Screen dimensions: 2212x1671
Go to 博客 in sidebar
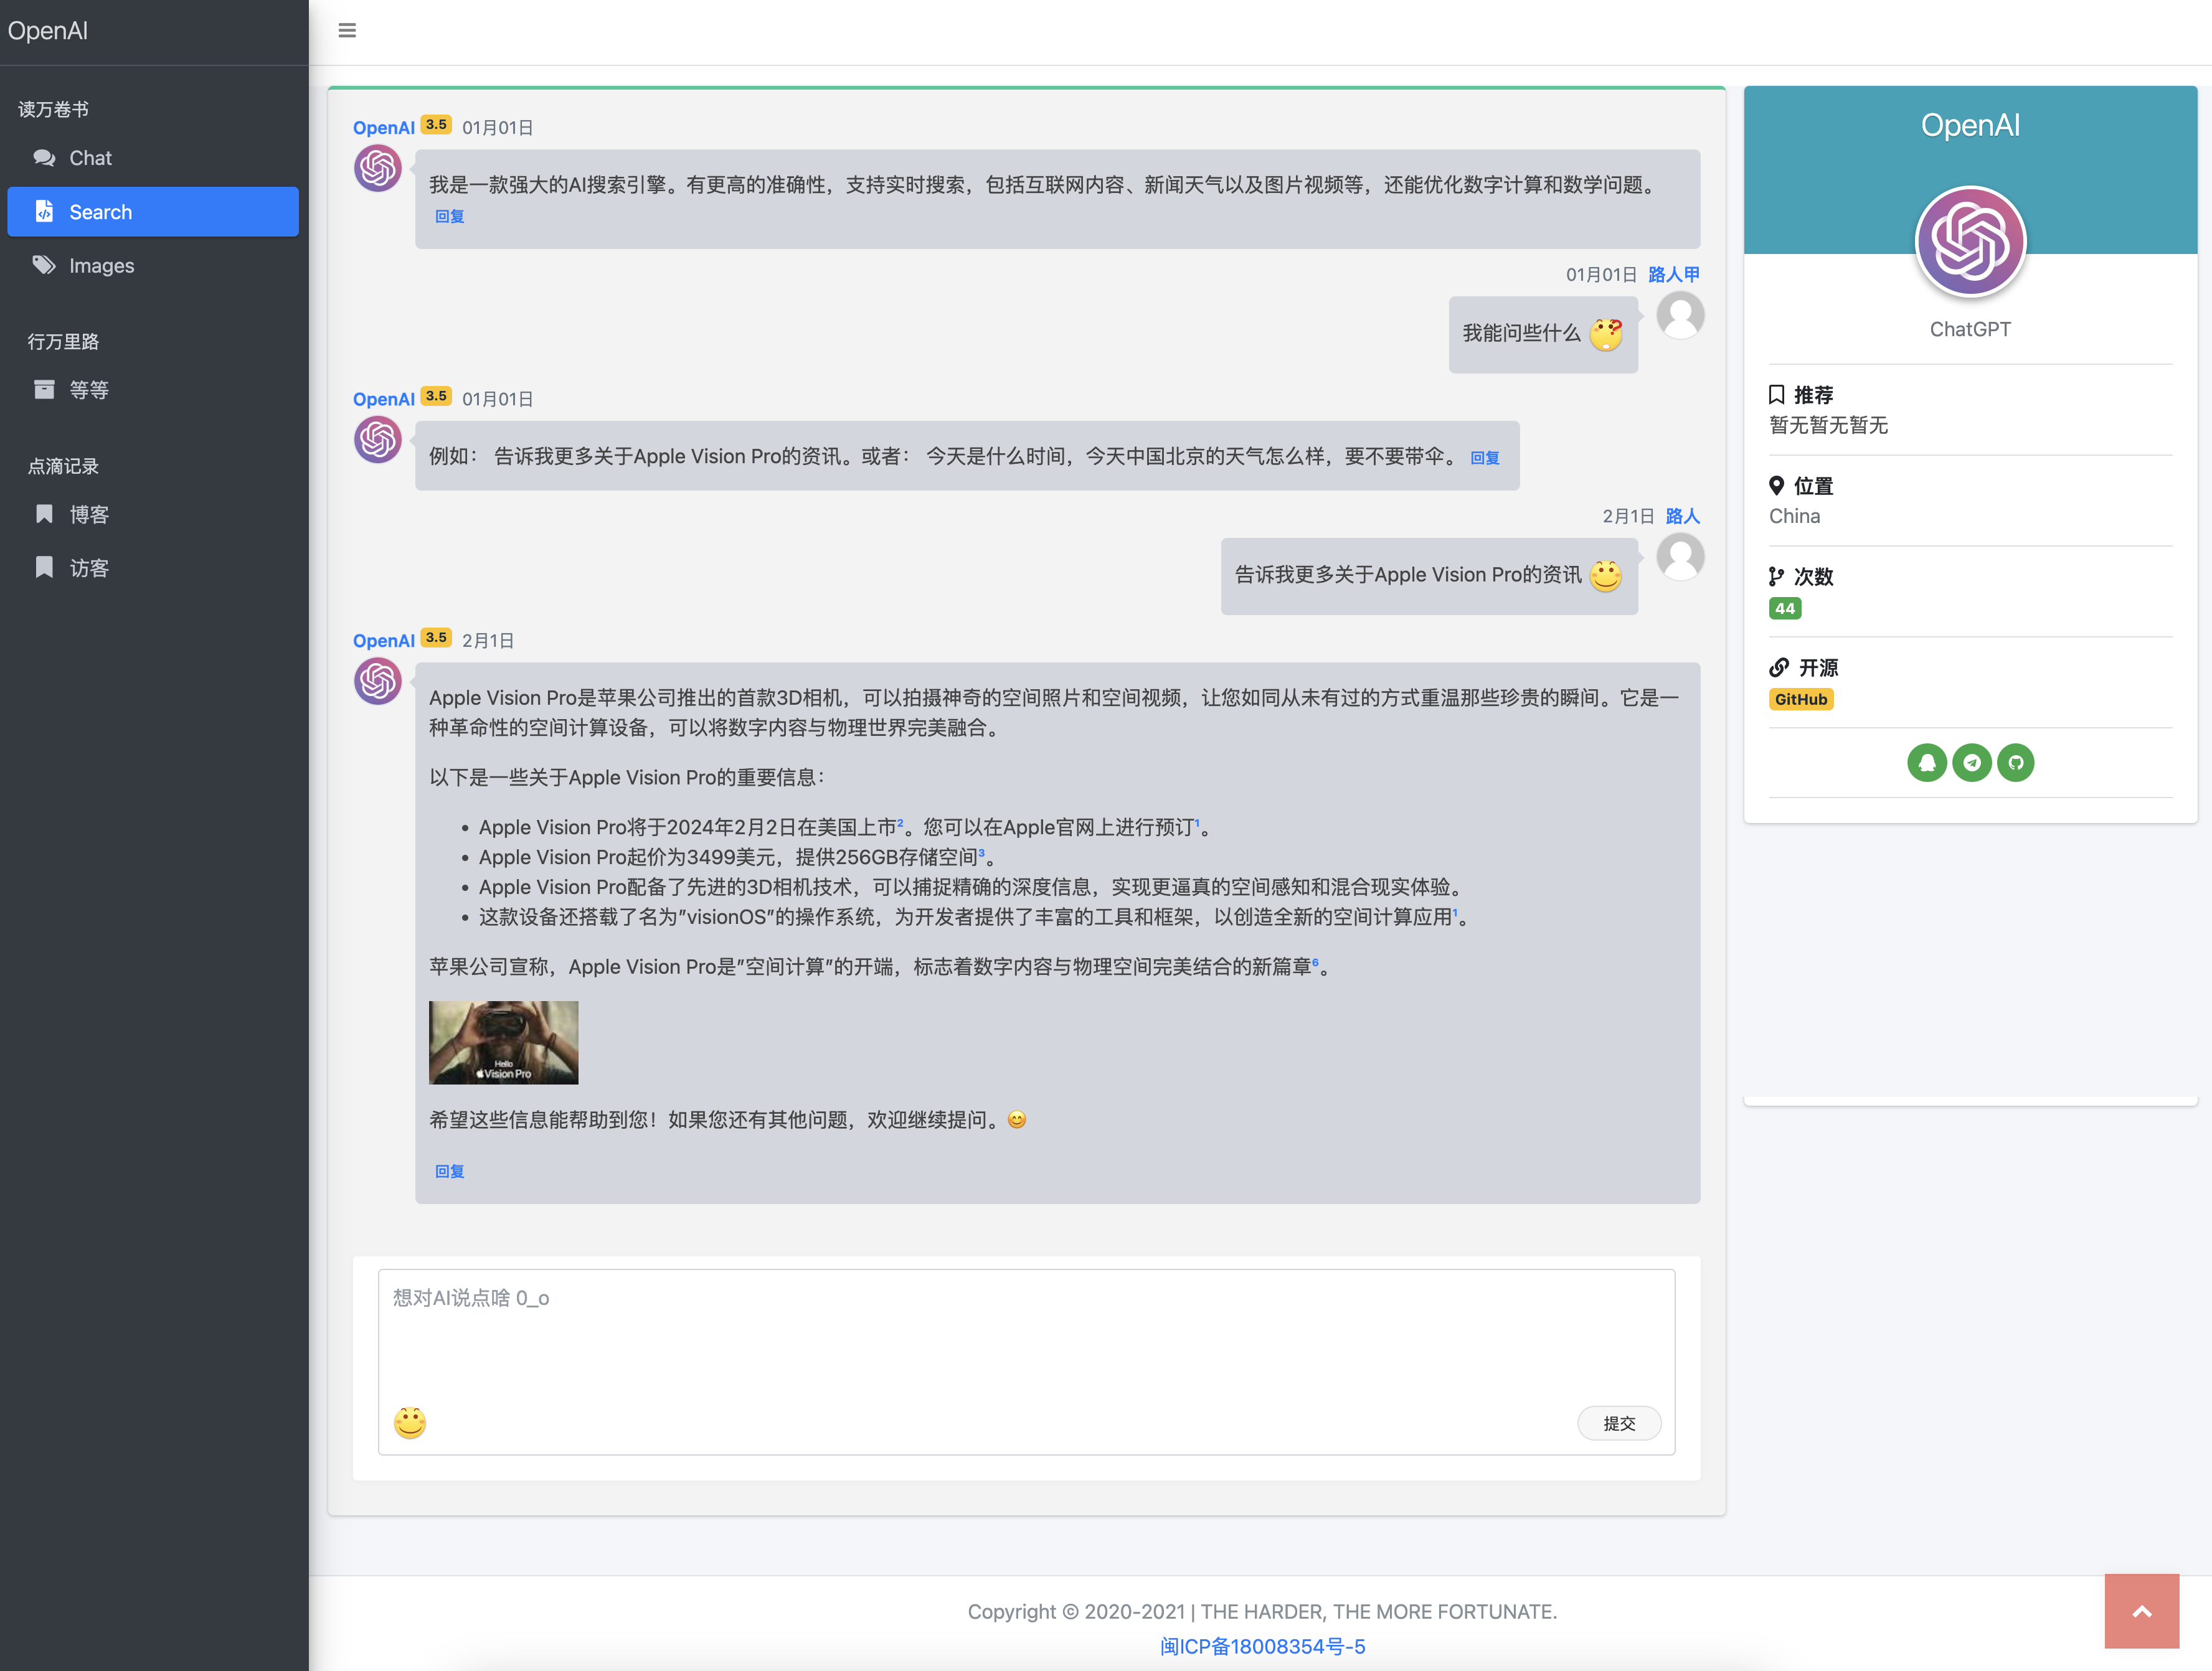click(x=153, y=514)
